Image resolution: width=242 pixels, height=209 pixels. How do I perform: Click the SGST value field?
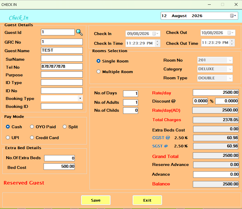(x=216, y=146)
